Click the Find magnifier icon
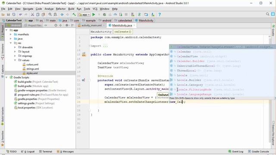This screenshot has width=276, height=155. point(50,15)
